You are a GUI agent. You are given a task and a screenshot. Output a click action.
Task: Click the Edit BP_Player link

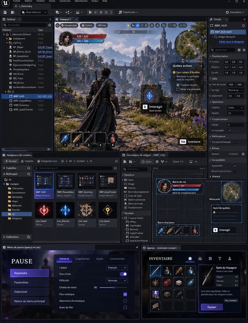45,48
